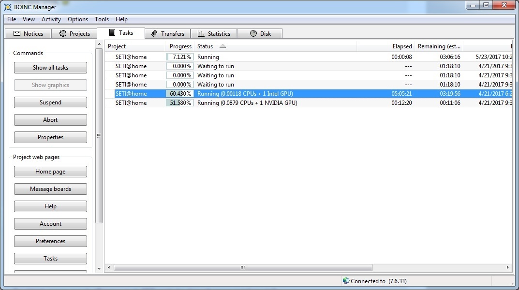Click the BOINC Manager title bar icon
Image resolution: width=519 pixels, height=290 pixels.
click(x=8, y=7)
